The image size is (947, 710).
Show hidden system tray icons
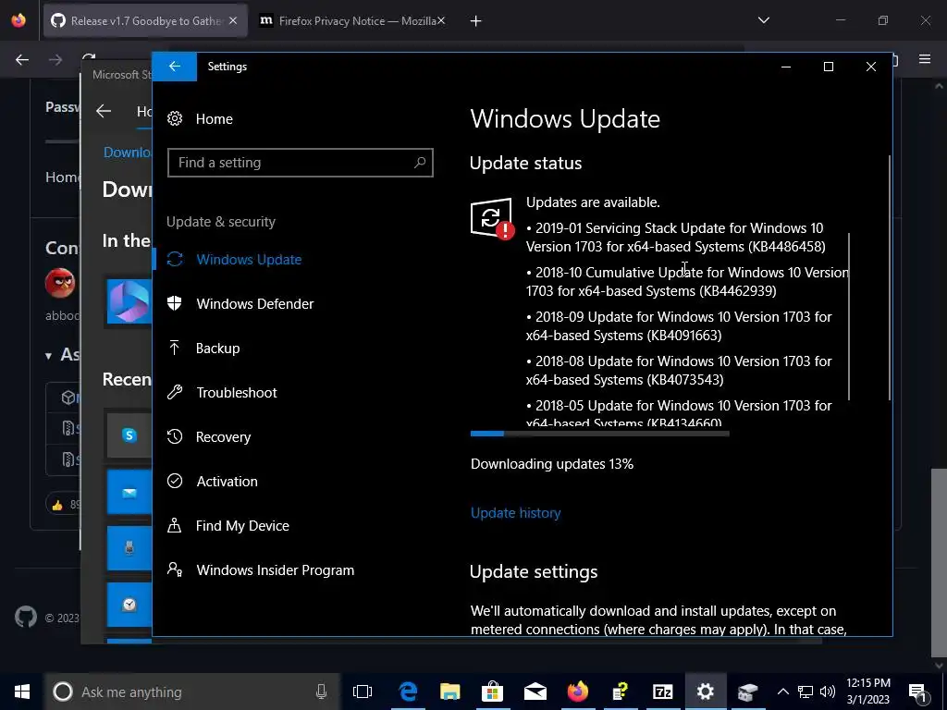point(782,692)
